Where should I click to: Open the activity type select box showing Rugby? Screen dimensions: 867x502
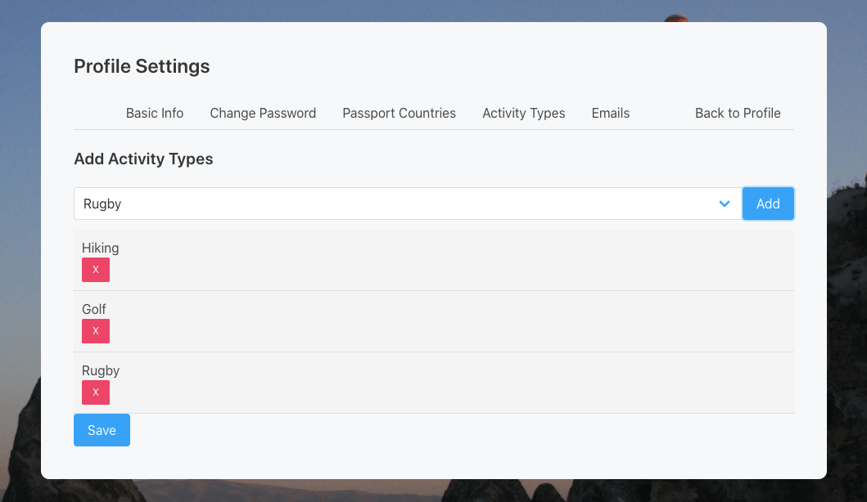pos(393,204)
